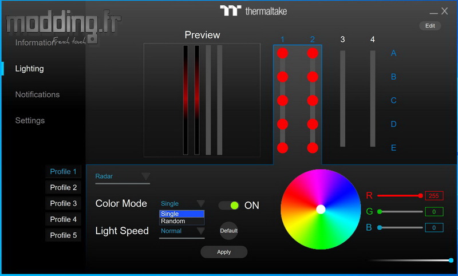Viewport: 458px width, 276px height.
Task: Open the Notifications section
Action: [x=37, y=94]
